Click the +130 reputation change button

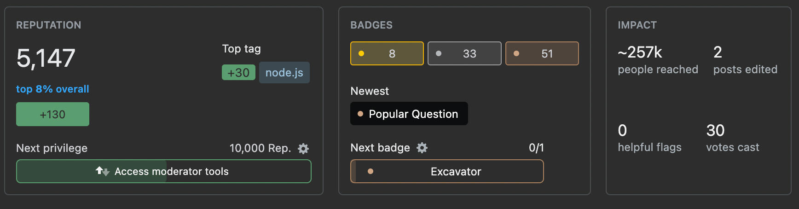point(52,114)
